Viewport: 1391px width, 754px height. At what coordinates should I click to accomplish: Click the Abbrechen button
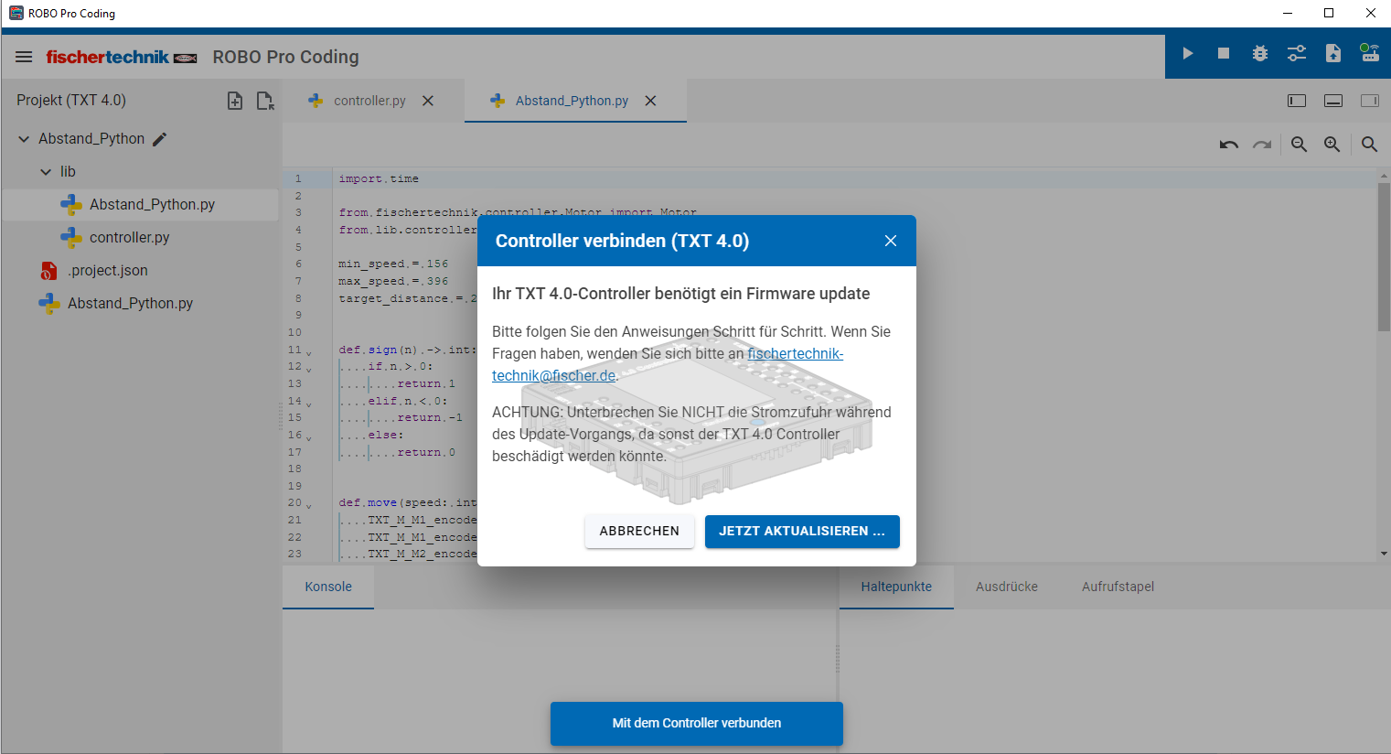(x=639, y=531)
